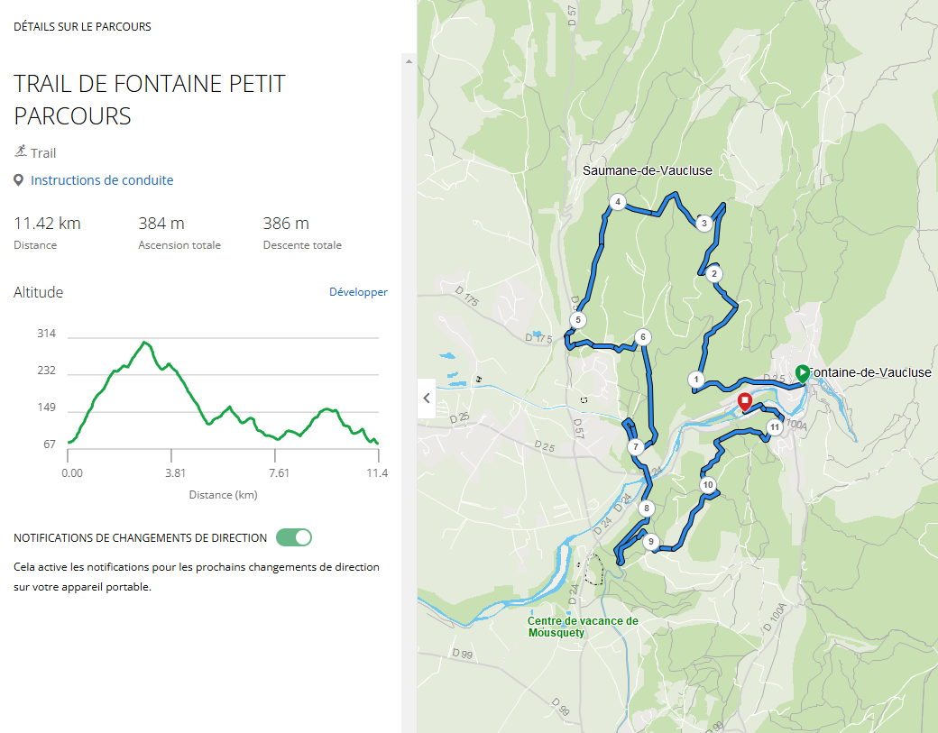Disable direction change notifications toggle

click(294, 537)
